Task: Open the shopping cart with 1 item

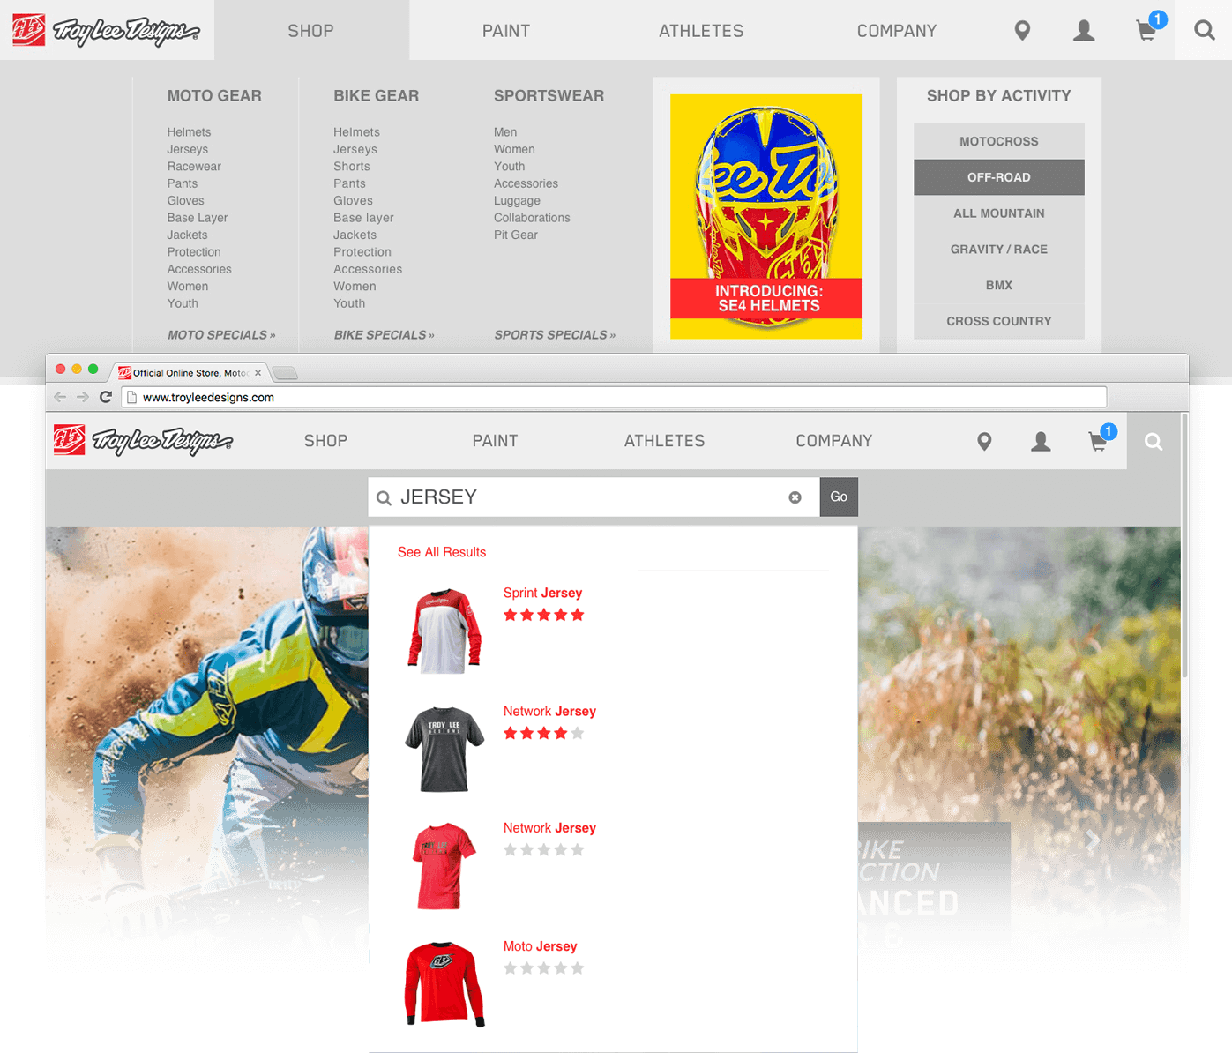Action: point(1098,441)
